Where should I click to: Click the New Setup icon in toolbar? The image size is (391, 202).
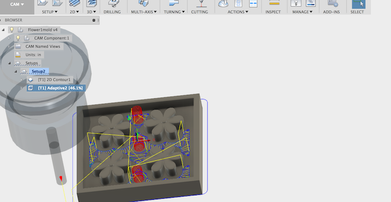(42, 3)
